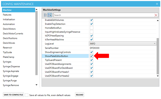This screenshot has width=161, height=99.
Task: Select Syringe.Engage category
Action: click(11, 76)
